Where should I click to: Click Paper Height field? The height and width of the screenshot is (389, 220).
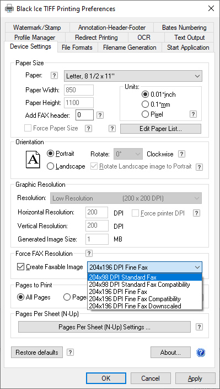tap(79, 102)
